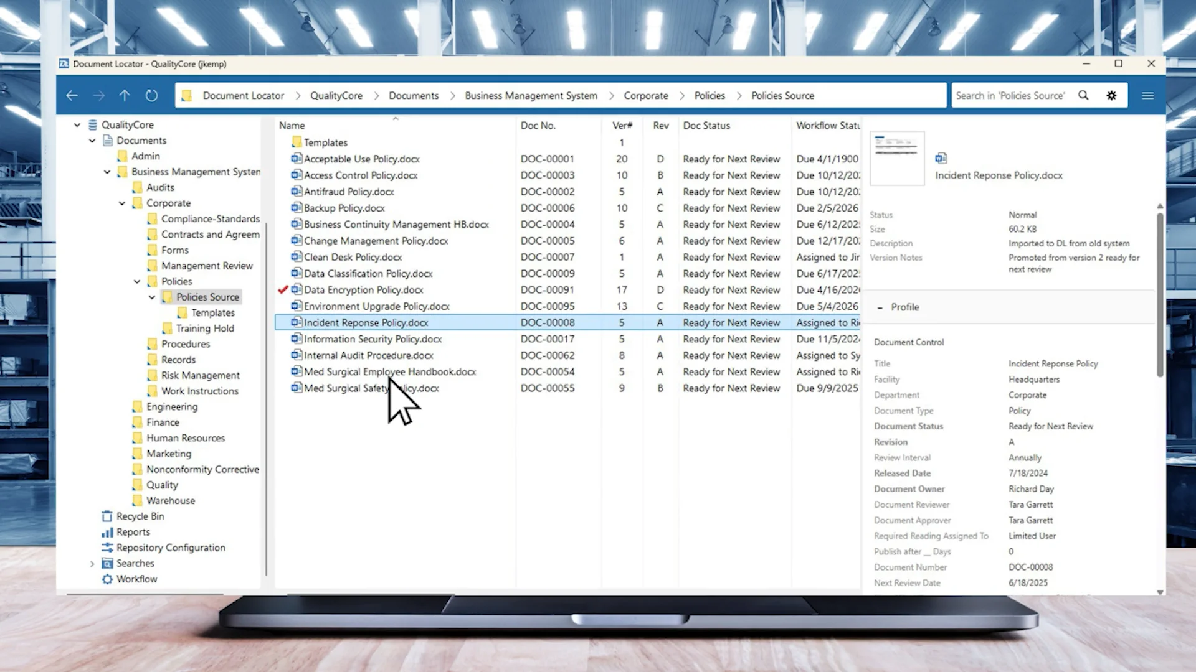The width and height of the screenshot is (1196, 672).
Task: Click the search magnifier icon
Action: pos(1083,95)
